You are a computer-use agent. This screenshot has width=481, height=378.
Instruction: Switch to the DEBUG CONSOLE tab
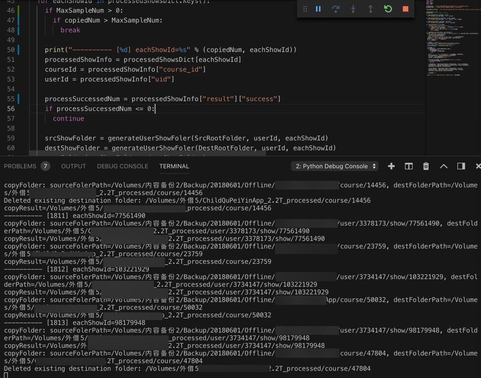pos(122,166)
